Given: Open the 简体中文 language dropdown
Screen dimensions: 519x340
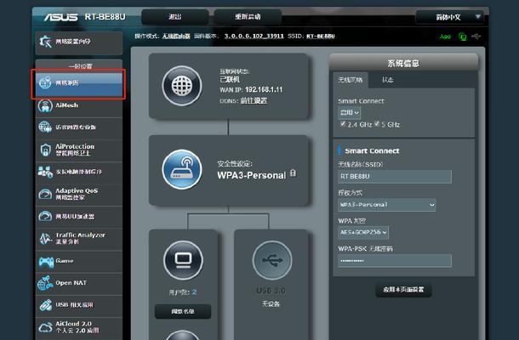Looking at the screenshot, I should 449,17.
